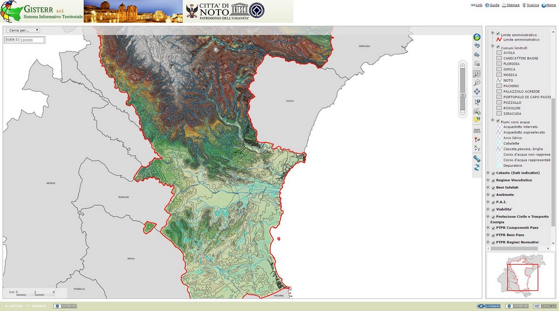This screenshot has height=311, width=559.
Task: Expand the Viabilita' layer group
Action: pyautogui.click(x=488, y=209)
